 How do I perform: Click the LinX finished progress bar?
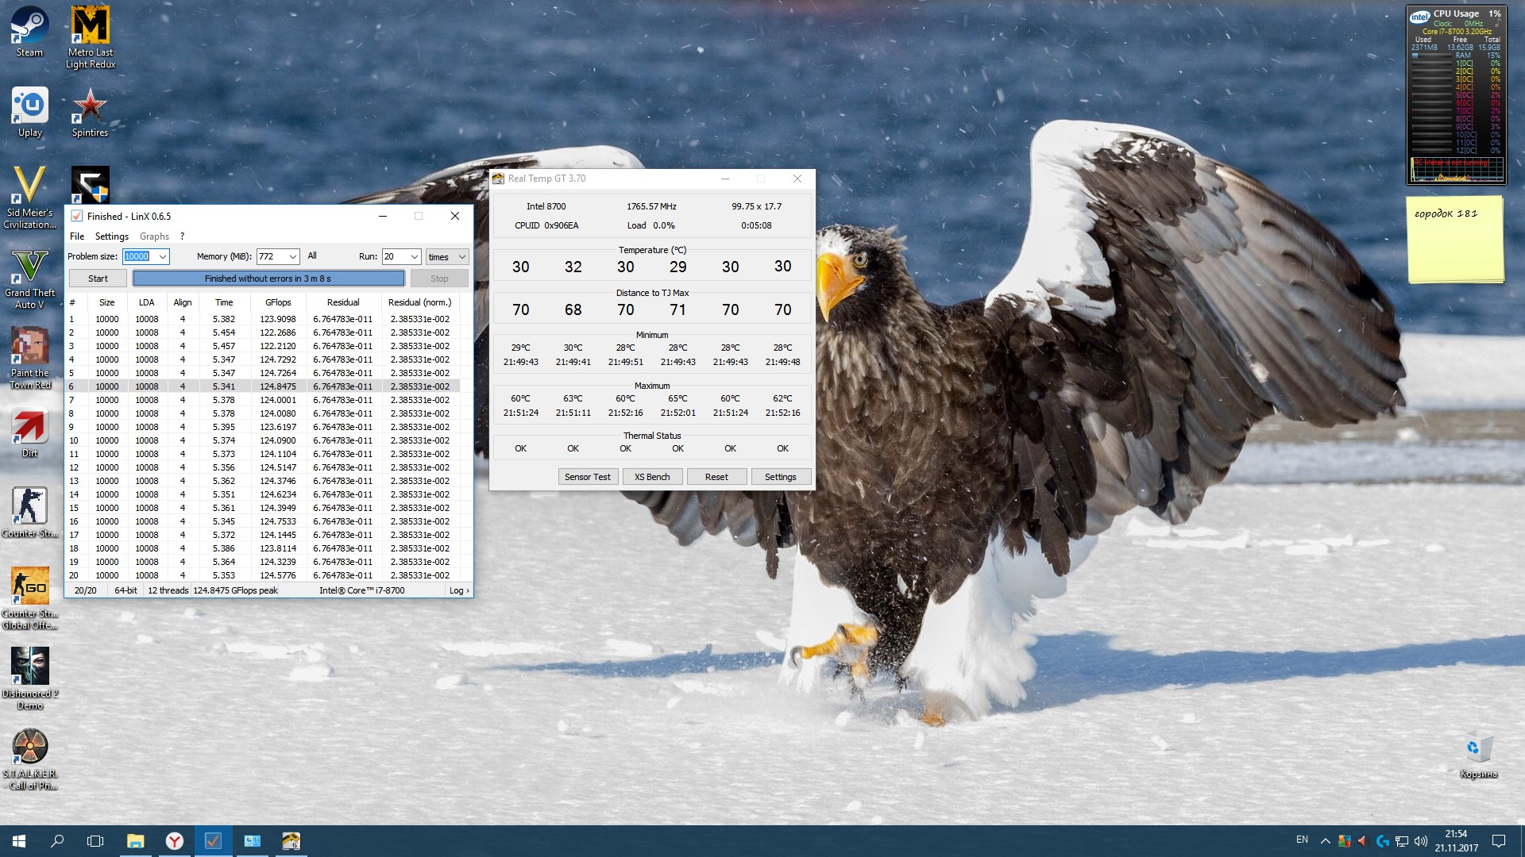click(x=268, y=279)
